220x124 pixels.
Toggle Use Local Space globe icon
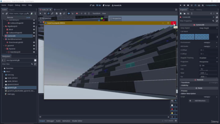click(69, 13)
